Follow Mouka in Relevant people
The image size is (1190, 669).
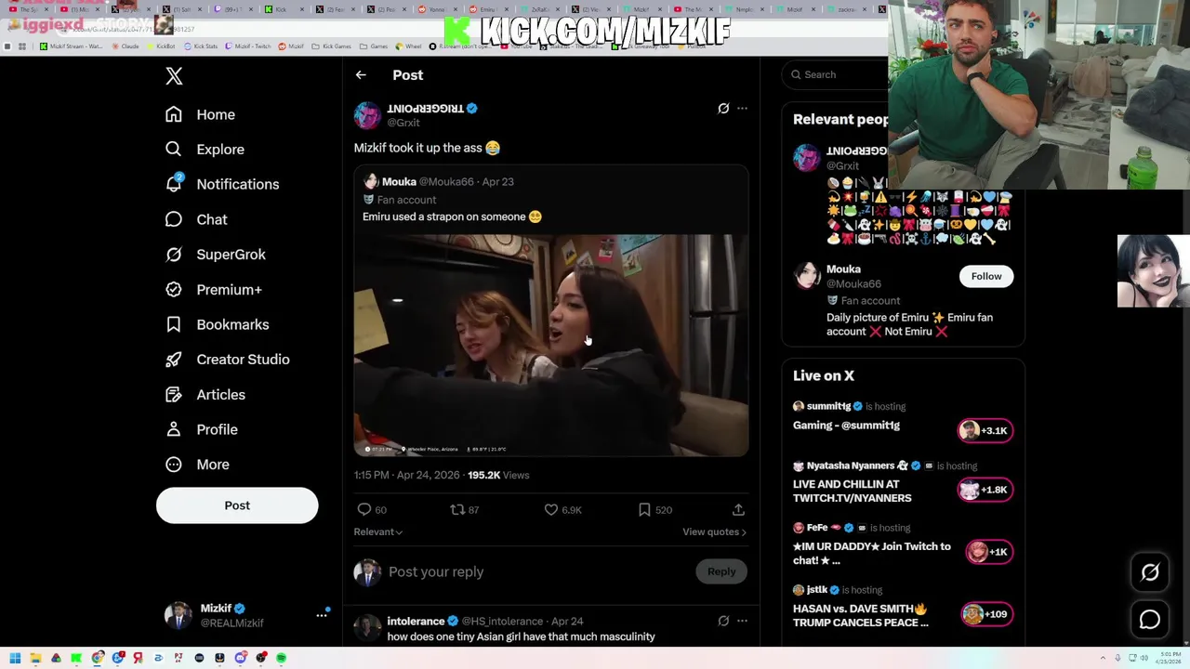[986, 276]
